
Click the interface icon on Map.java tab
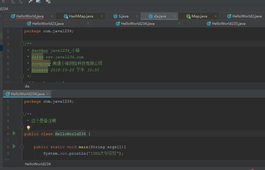[x=188, y=16]
